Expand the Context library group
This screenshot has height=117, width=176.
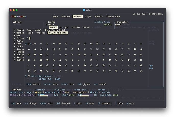pyautogui.click(x=19, y=38)
